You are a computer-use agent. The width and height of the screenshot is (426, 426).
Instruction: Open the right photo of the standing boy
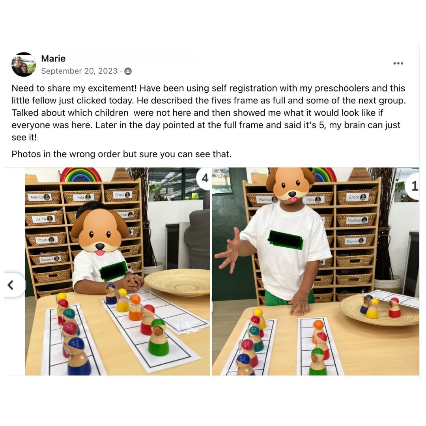[316, 271]
